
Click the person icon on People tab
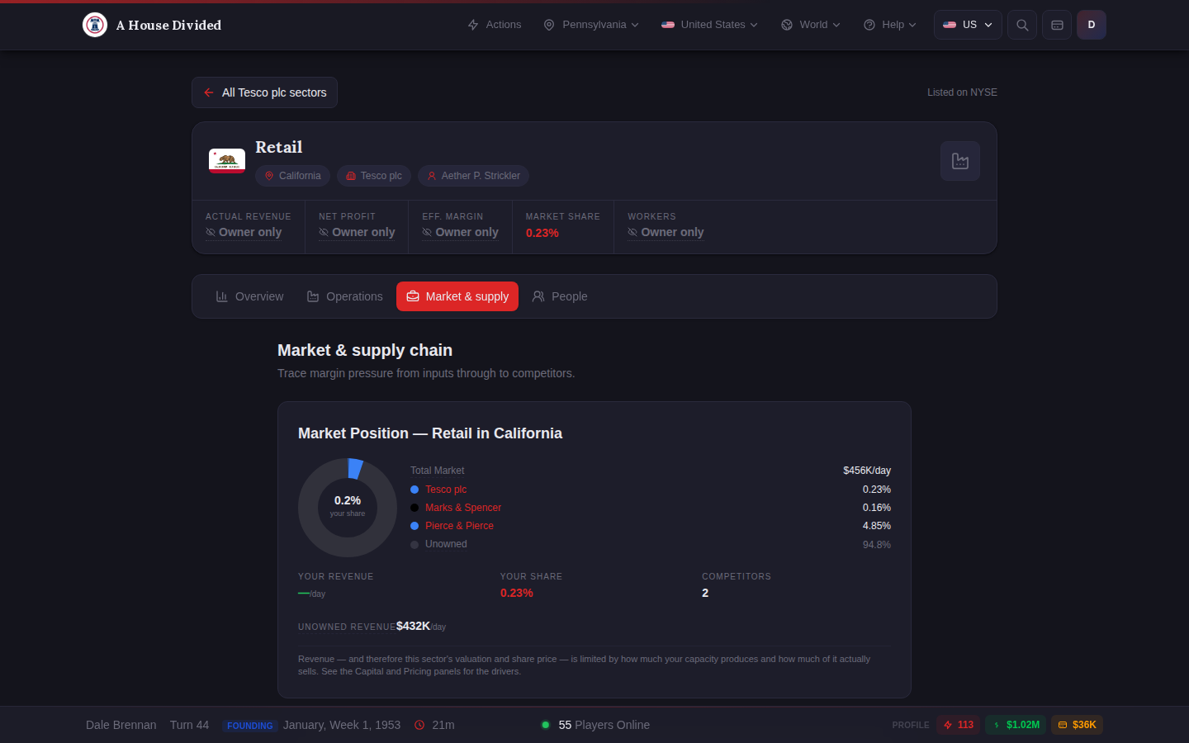[x=538, y=296]
